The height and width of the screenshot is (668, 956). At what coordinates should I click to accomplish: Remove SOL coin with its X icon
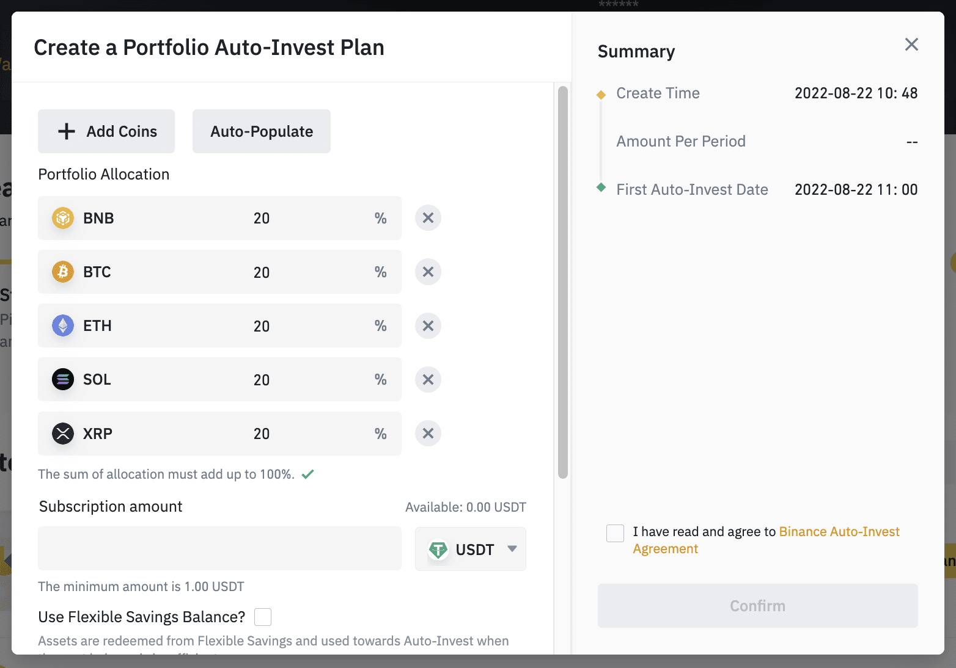(428, 379)
